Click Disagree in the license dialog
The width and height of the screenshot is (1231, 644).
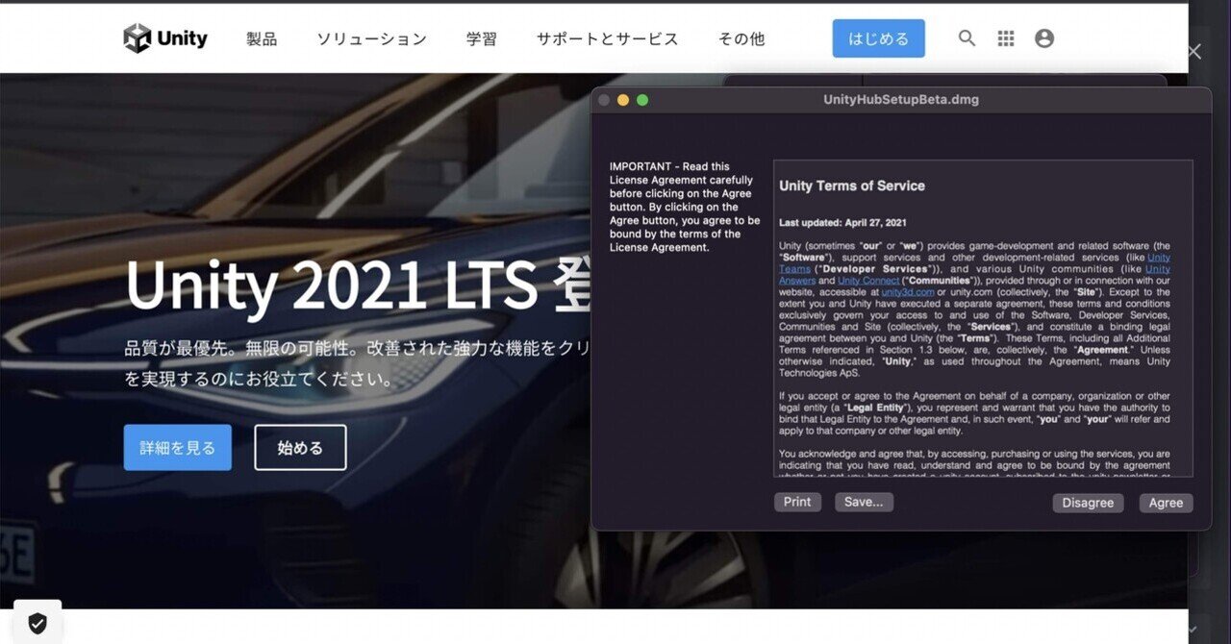click(1088, 503)
